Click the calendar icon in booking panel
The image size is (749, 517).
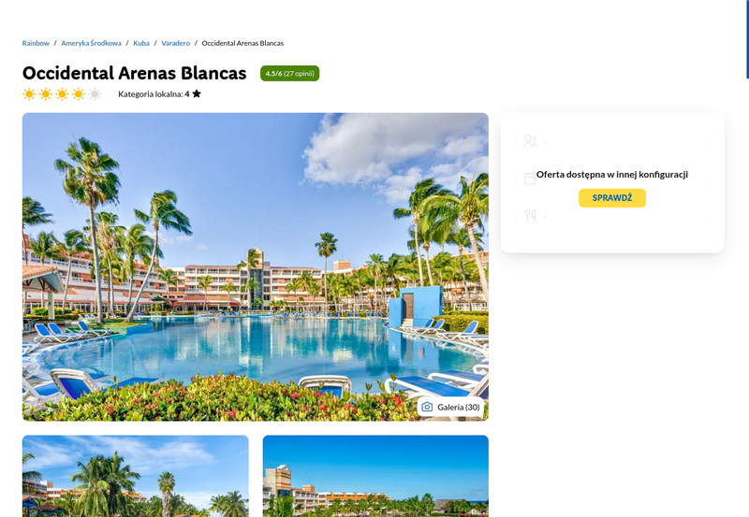pyautogui.click(x=530, y=179)
